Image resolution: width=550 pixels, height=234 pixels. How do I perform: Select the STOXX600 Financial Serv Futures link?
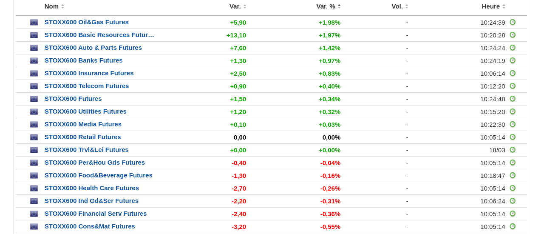click(x=96, y=214)
